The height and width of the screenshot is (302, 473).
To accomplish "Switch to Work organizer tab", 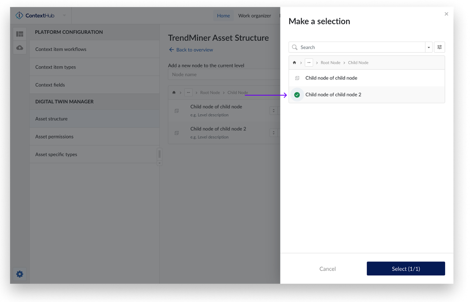I will 254,16.
